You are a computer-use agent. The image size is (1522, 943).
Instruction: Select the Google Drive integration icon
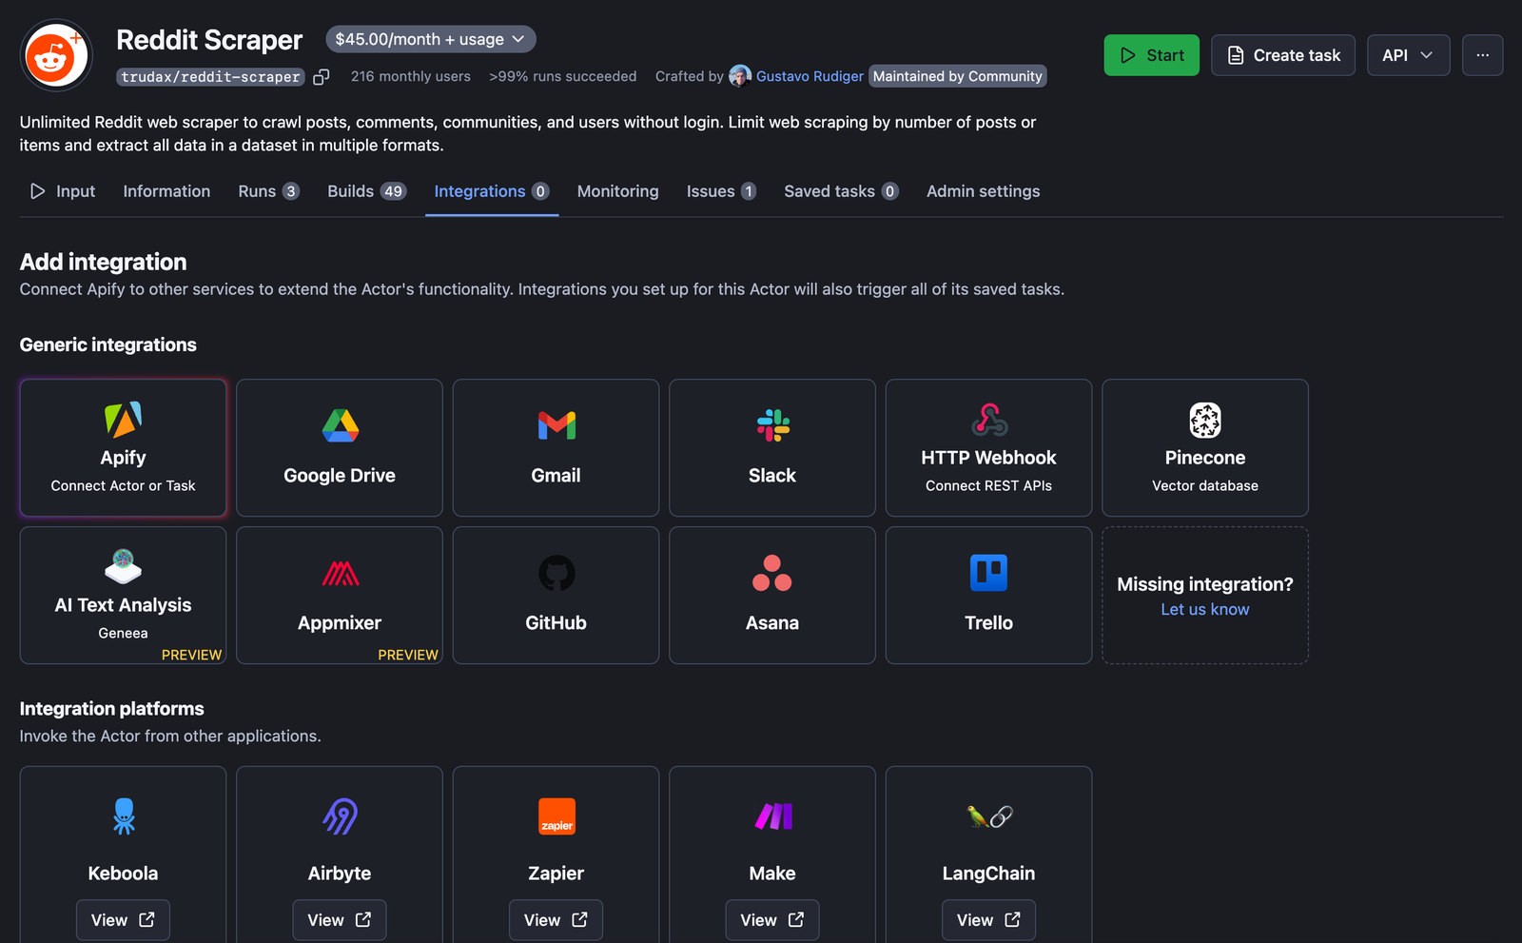coord(340,425)
